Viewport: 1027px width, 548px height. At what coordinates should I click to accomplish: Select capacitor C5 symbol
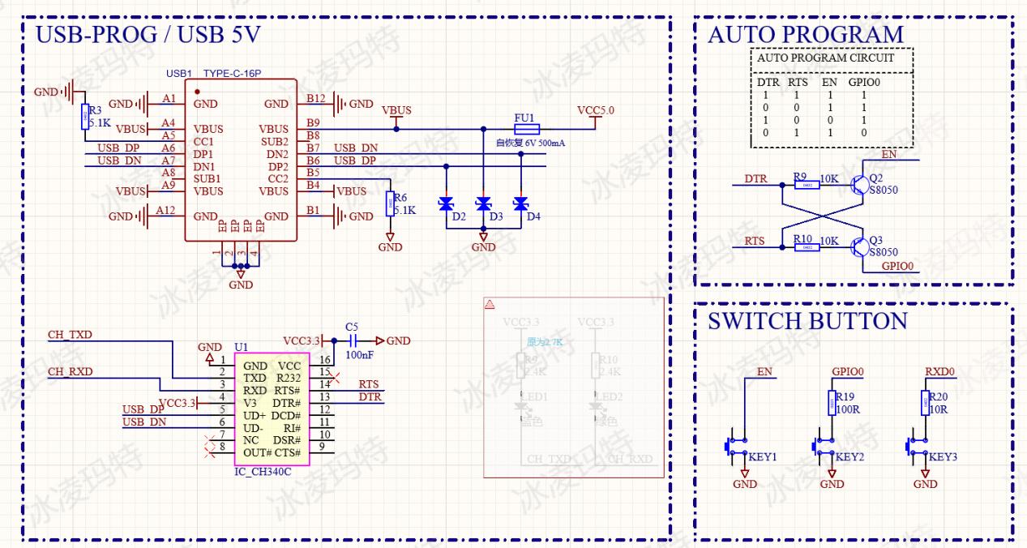pyautogui.click(x=353, y=340)
